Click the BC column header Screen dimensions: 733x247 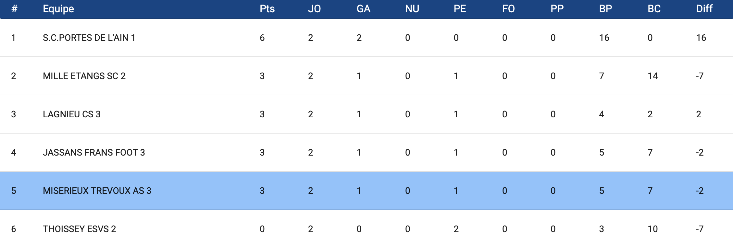pos(654,9)
